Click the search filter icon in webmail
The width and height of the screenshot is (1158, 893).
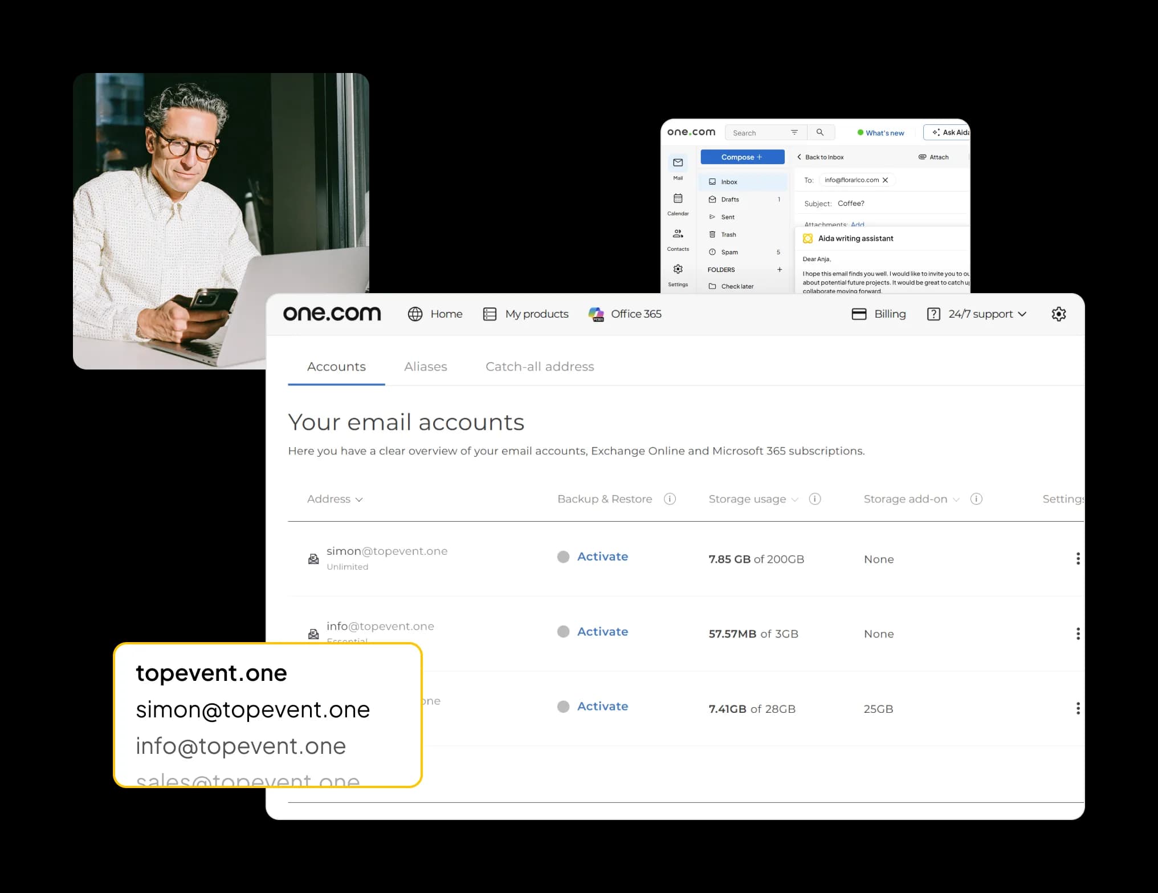coord(794,132)
